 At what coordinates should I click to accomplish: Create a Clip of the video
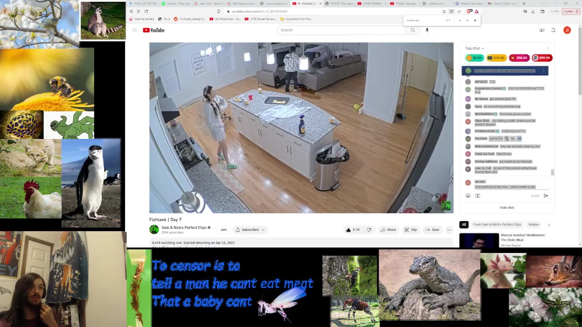[x=411, y=230]
